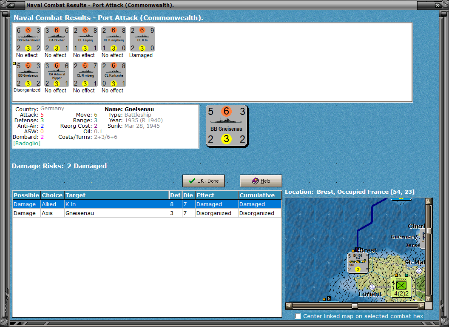Click the Effect column header

tap(217, 195)
